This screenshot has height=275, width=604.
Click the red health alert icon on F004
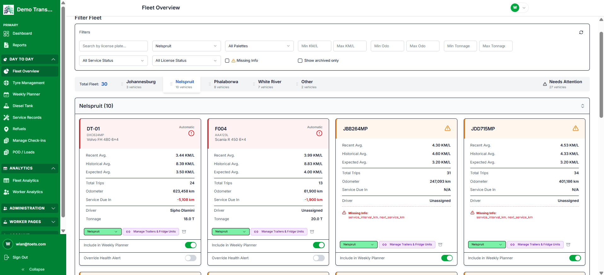(319, 133)
